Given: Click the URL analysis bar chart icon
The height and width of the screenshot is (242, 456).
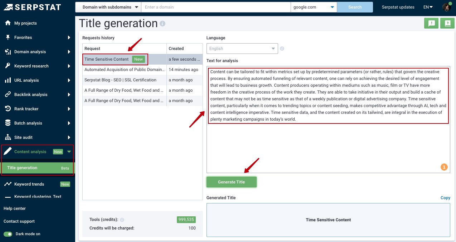Looking at the screenshot, I should coord(8,80).
